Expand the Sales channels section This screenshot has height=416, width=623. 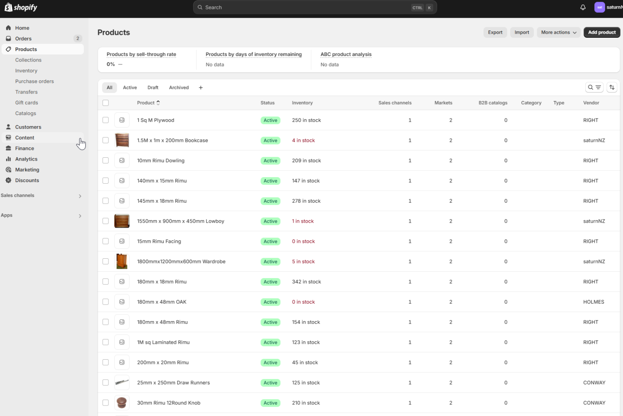point(80,196)
